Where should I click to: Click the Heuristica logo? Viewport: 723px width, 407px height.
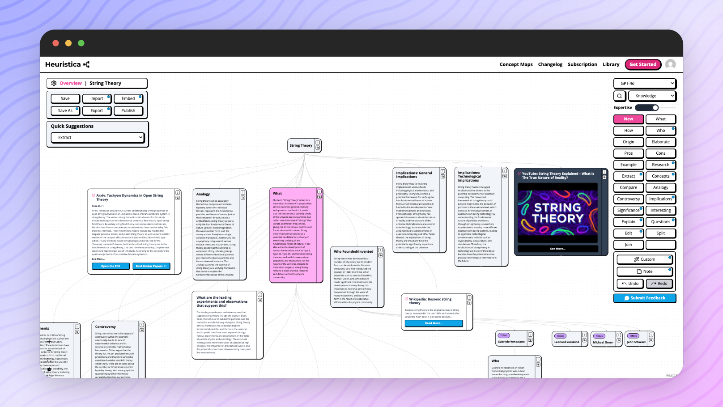[x=68, y=64]
